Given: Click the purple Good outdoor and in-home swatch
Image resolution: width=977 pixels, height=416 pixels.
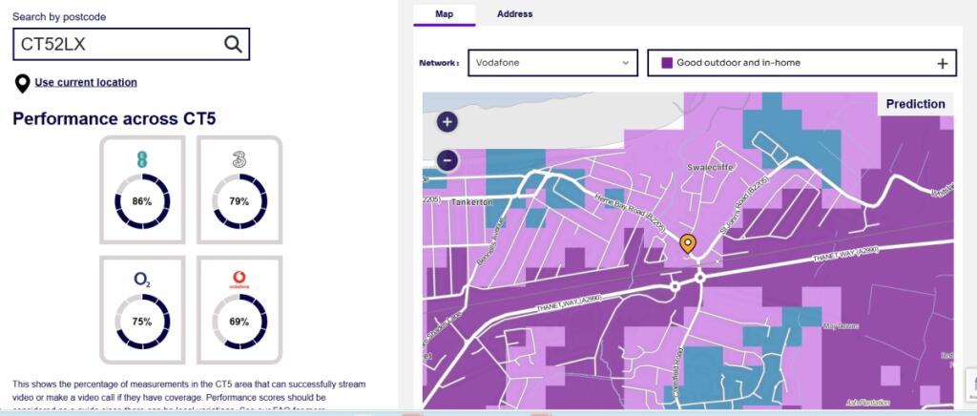Looking at the screenshot, I should tap(667, 63).
